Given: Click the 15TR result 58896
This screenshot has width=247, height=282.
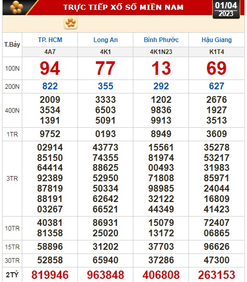Looking at the screenshot, I should pos(50,247).
